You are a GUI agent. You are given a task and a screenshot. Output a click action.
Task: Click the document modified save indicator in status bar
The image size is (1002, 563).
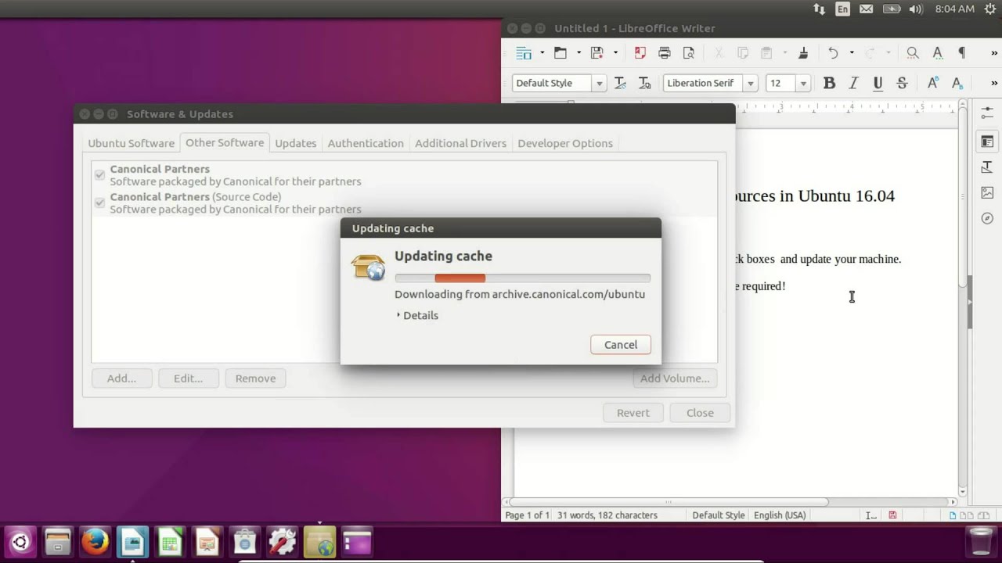click(x=892, y=515)
